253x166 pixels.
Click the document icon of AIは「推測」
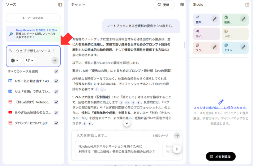(x=10, y=91)
